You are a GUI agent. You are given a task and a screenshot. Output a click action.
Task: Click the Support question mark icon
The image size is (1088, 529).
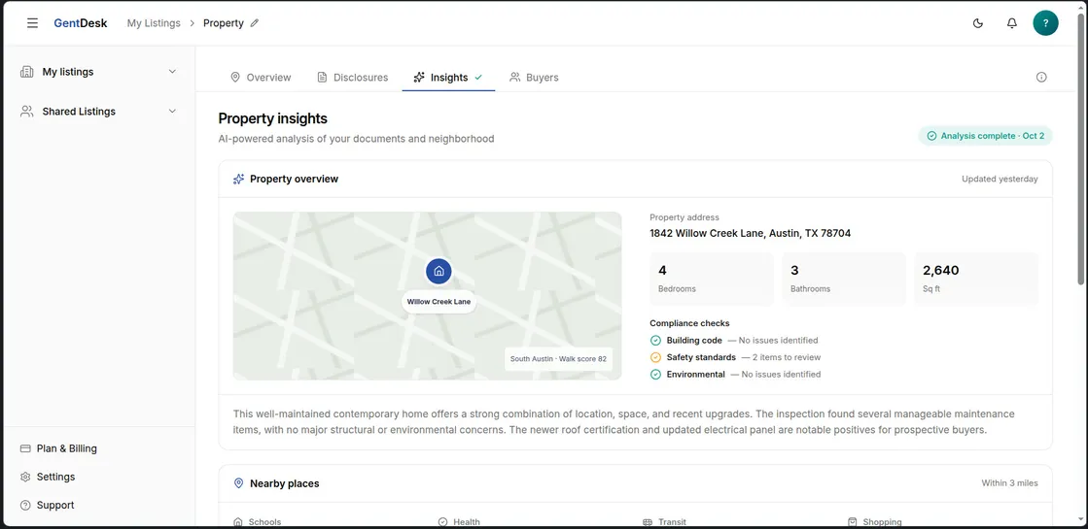[x=25, y=505]
